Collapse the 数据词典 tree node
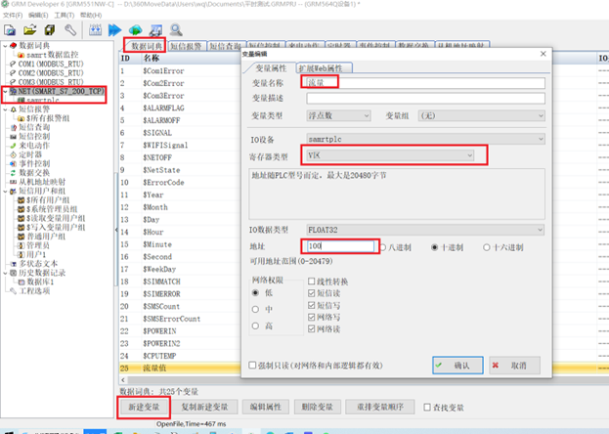This screenshot has width=609, height=434. tap(5, 46)
